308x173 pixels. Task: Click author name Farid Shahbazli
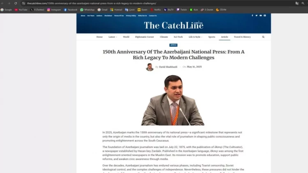[x=168, y=67]
